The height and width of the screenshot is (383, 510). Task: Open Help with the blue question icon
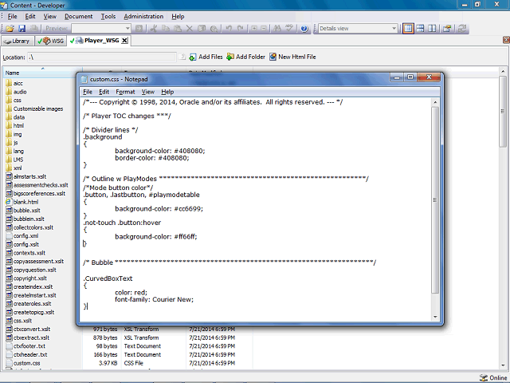coord(304,29)
